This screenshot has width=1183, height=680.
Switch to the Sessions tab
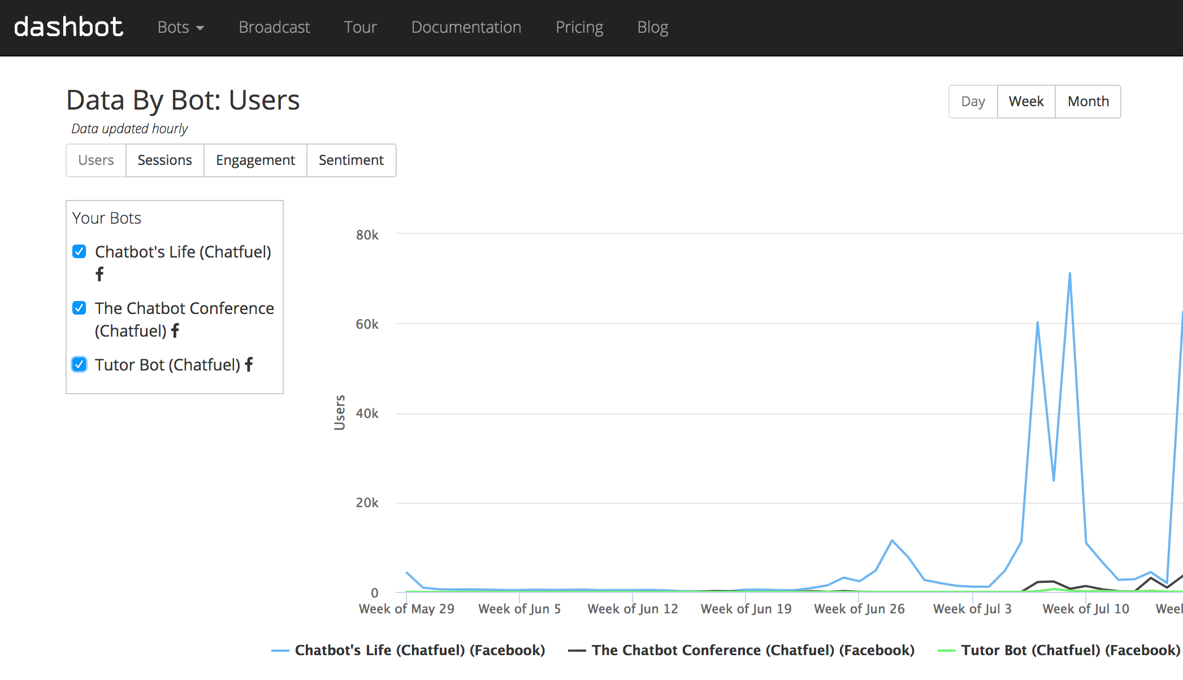click(x=164, y=160)
